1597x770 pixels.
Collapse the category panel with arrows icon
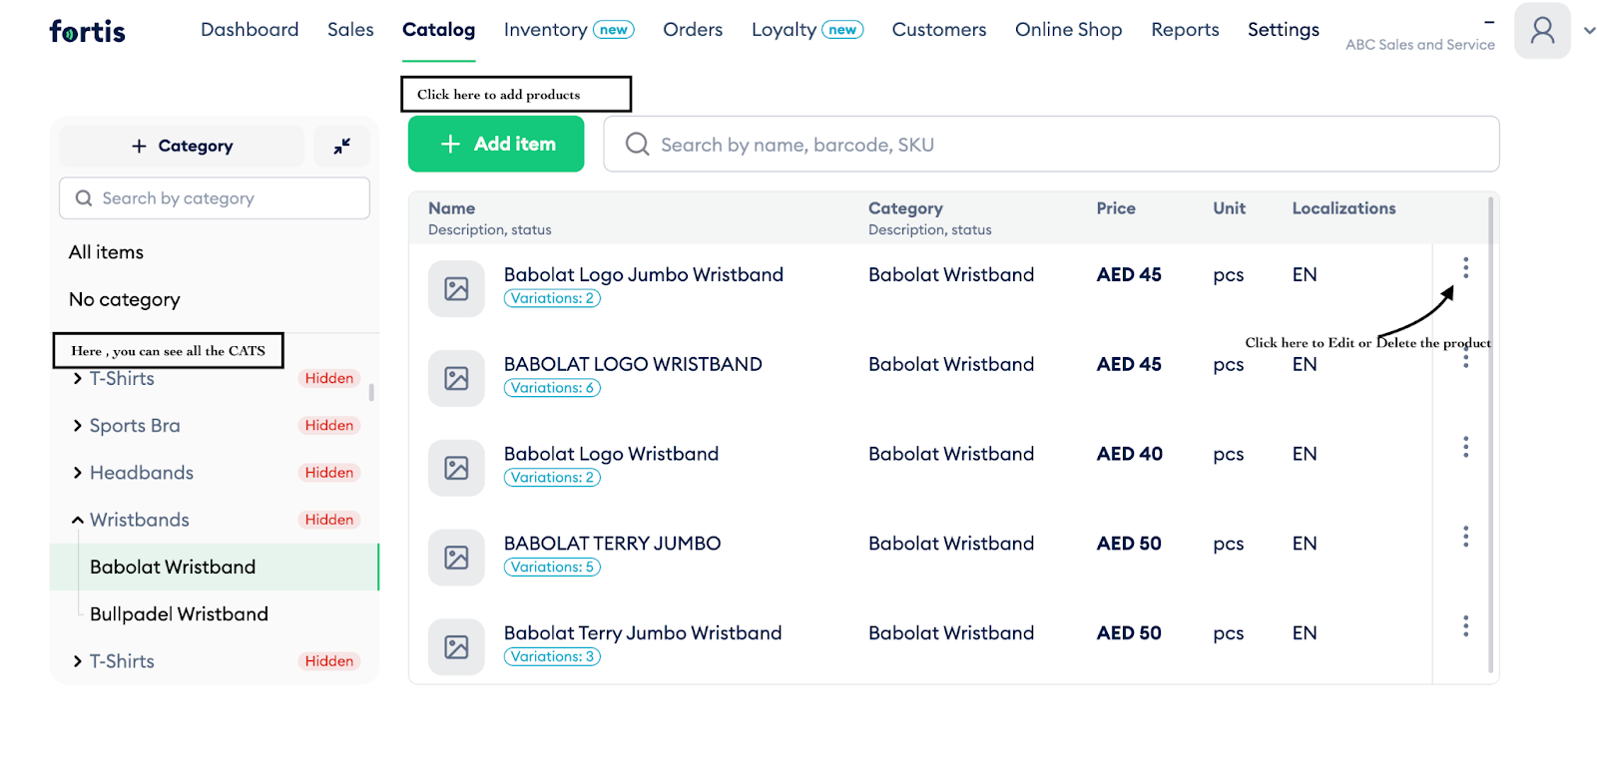(341, 146)
